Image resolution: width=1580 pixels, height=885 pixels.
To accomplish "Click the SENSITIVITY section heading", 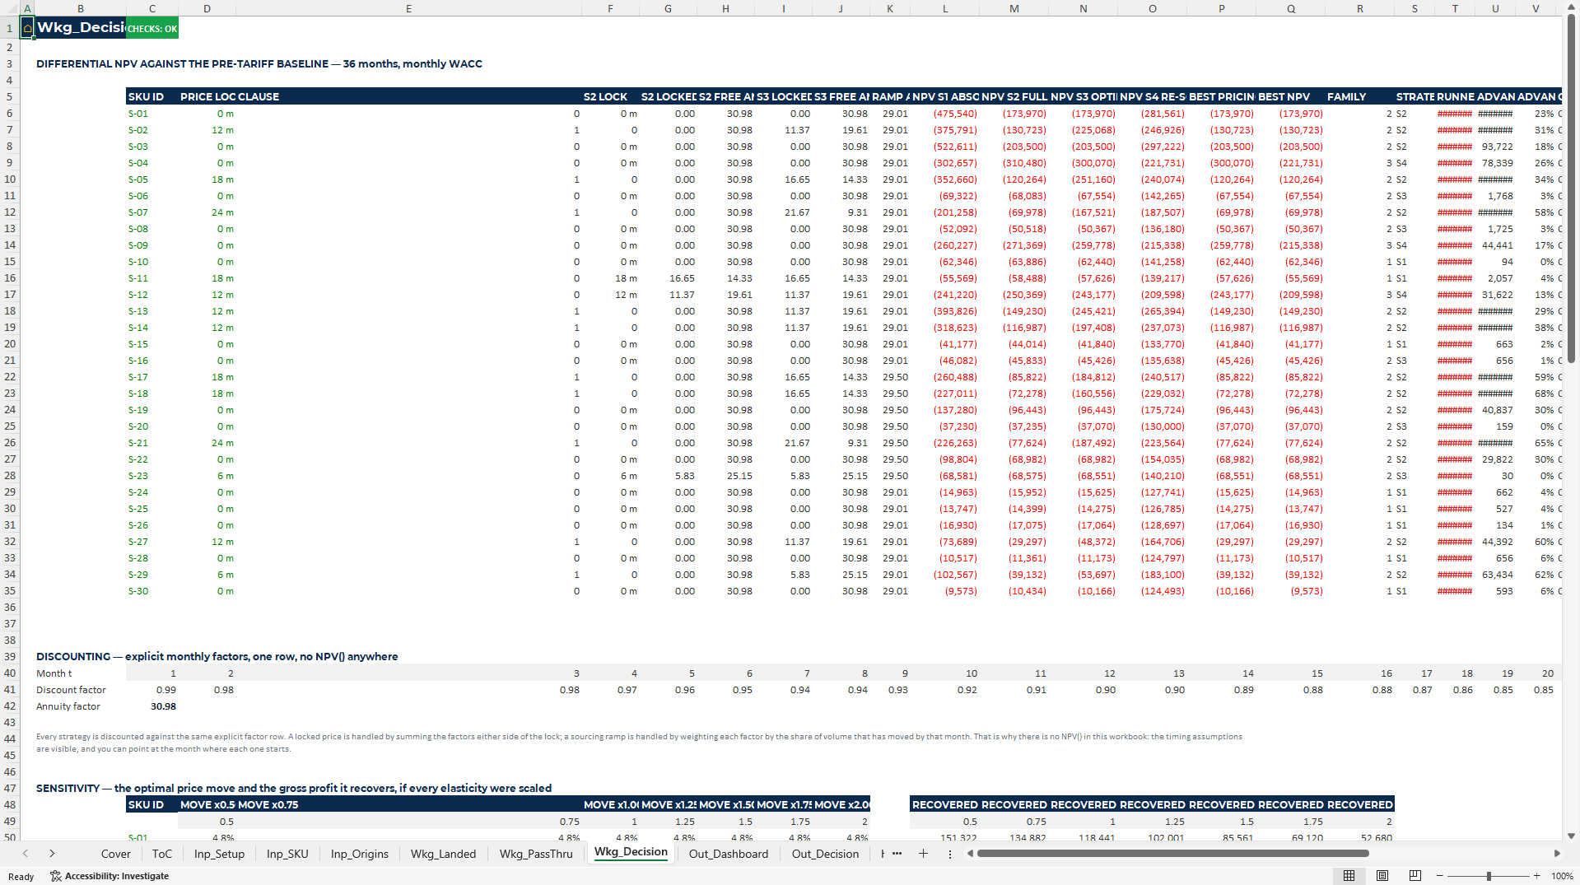I will pos(294,788).
